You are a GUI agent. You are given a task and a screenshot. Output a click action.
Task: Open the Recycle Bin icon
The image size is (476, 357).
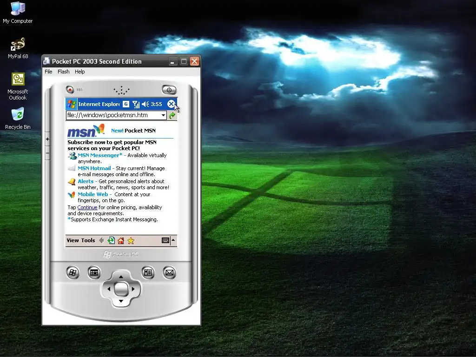point(18,119)
